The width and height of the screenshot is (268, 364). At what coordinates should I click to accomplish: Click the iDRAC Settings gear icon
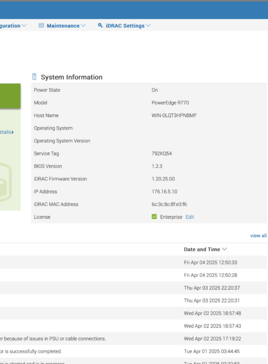[100, 25]
